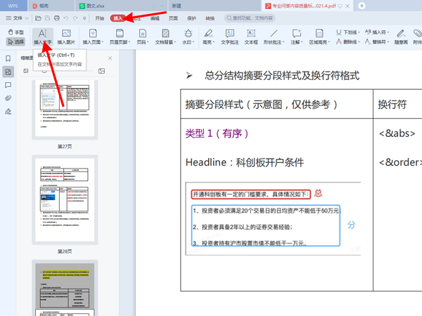Toggle the thumbnail panel sidebar button
Image resolution: width=422 pixels, height=316 pixels.
[8, 72]
